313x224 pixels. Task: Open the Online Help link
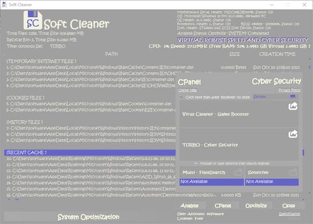(187, 90)
